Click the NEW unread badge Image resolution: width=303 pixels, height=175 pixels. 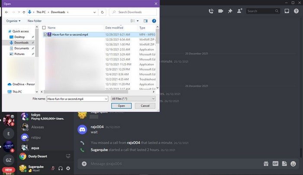click(x=9, y=170)
